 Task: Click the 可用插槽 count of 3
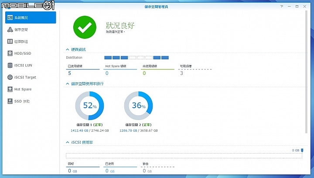(181, 73)
